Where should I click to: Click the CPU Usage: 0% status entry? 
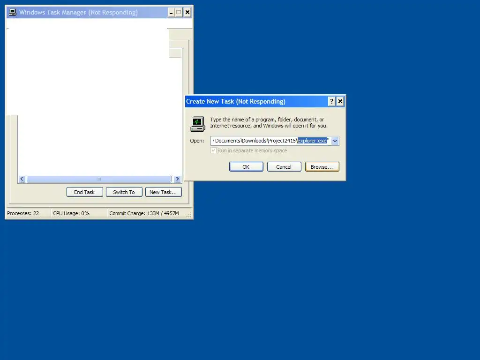(x=71, y=213)
